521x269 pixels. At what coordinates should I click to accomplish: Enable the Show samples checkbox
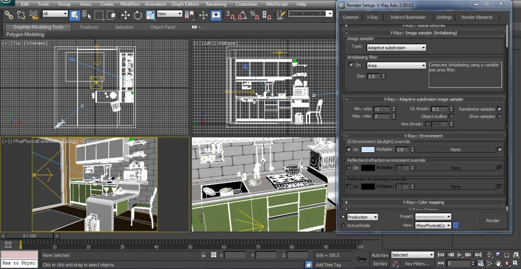[x=499, y=116]
